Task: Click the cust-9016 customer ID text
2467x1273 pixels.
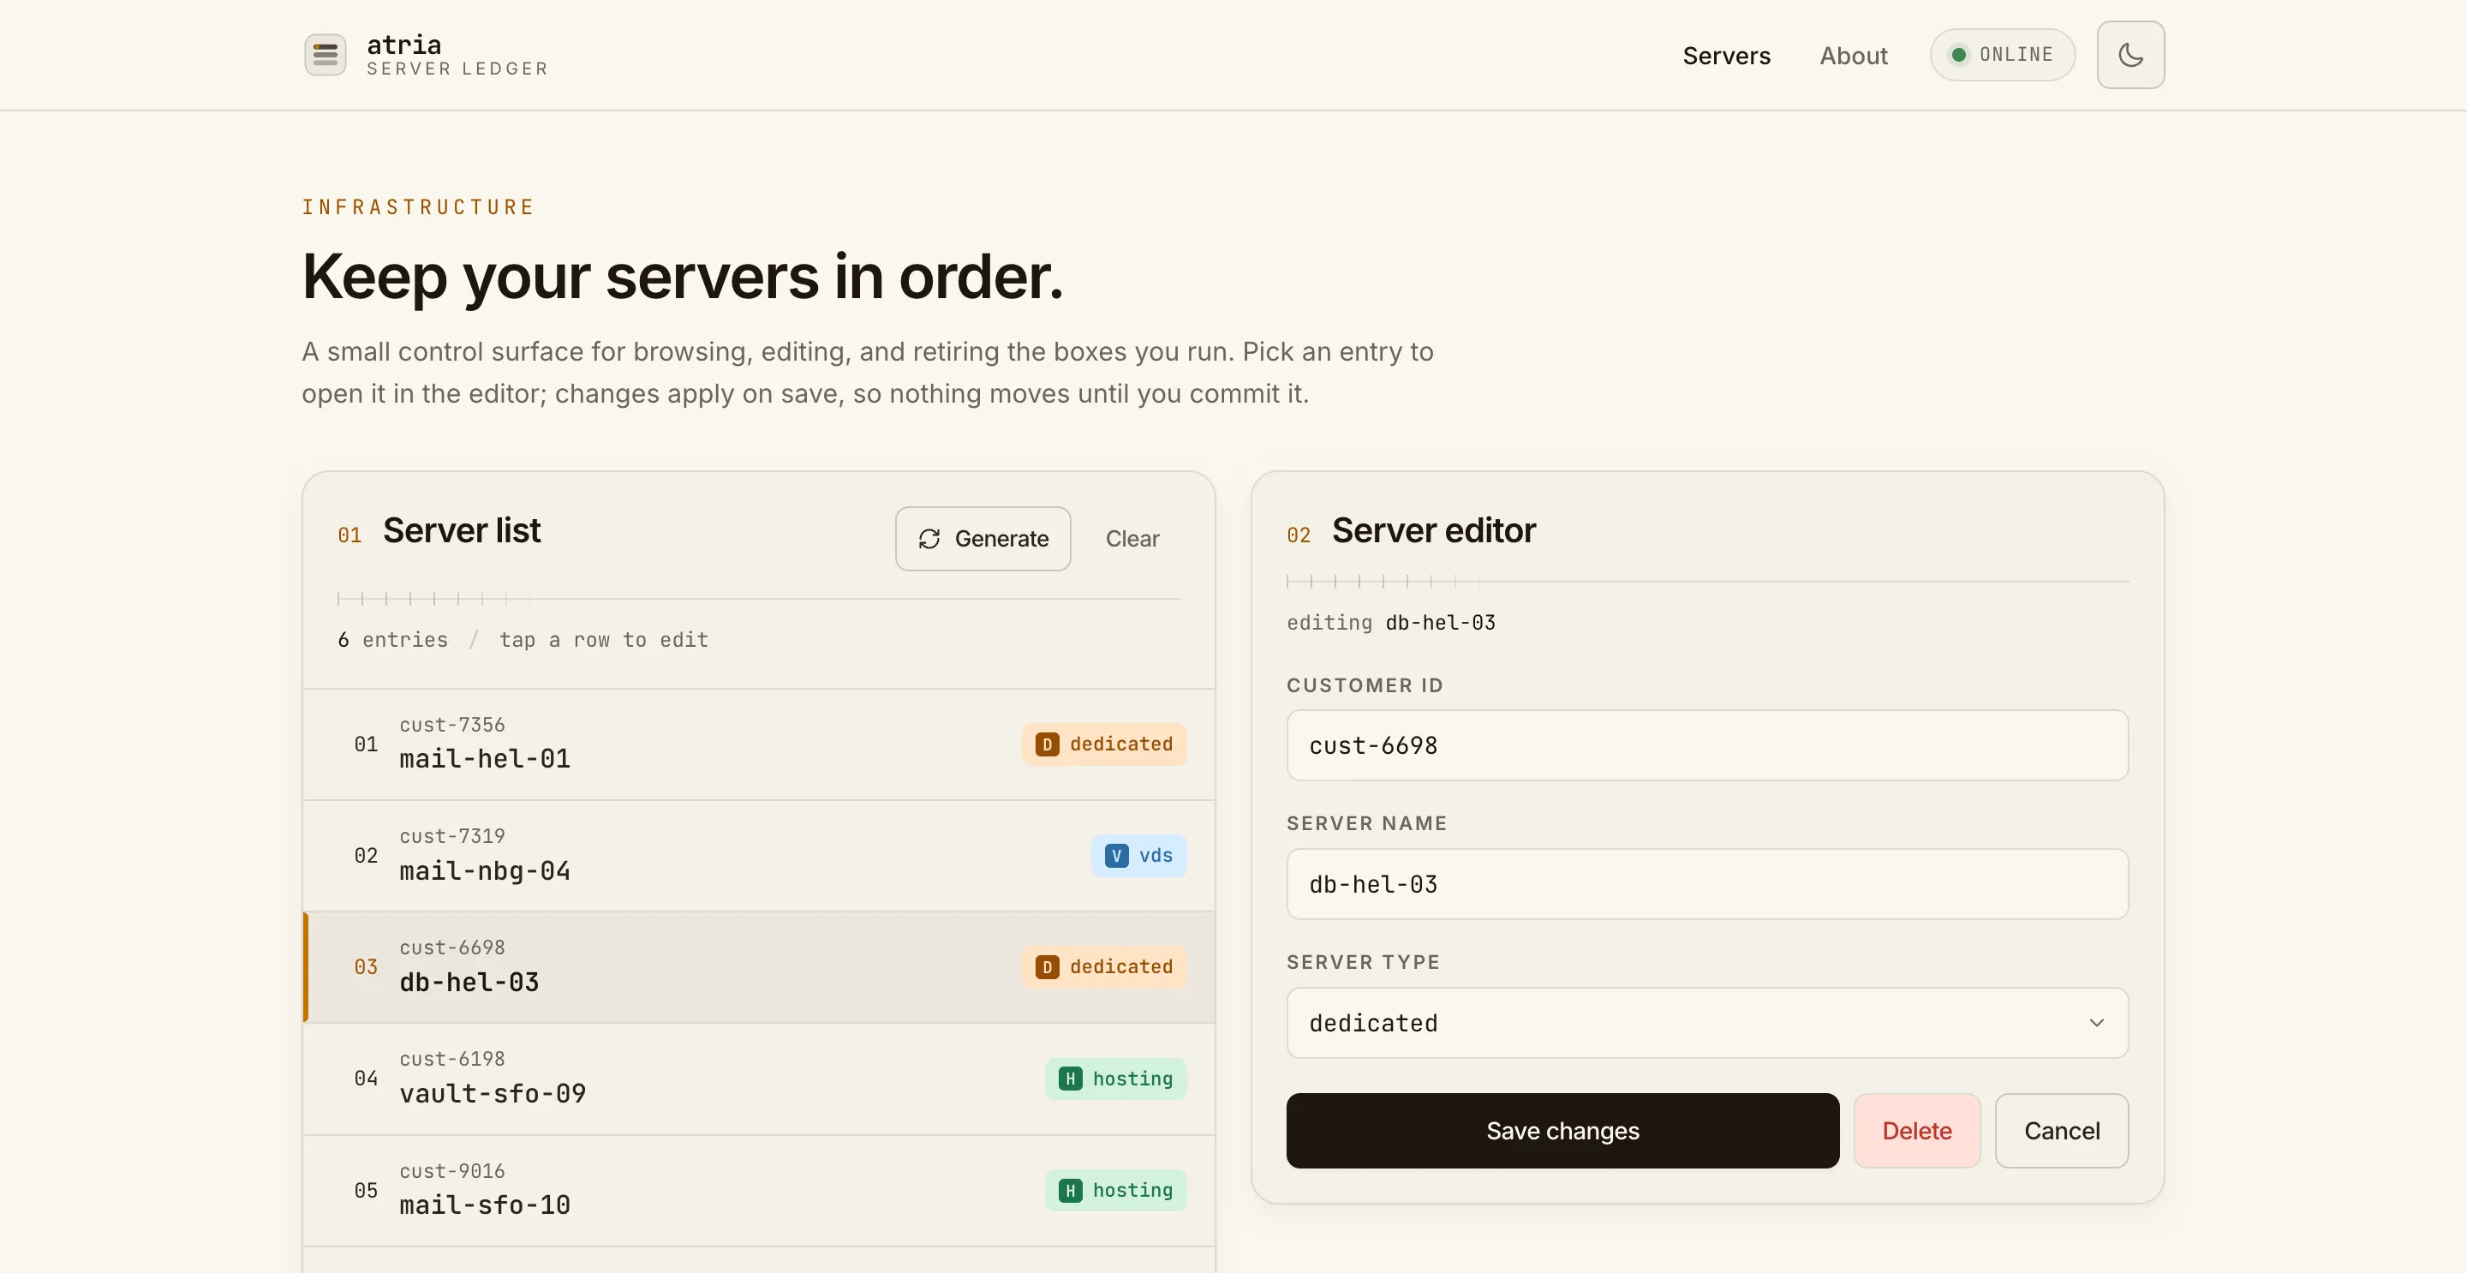Action: pyautogui.click(x=451, y=1170)
